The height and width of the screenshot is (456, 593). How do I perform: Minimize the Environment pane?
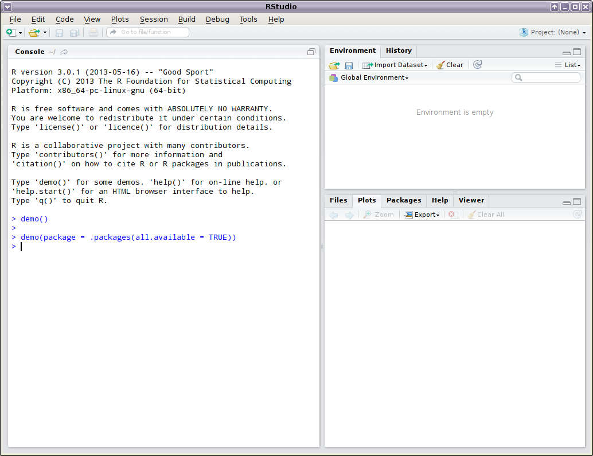[567, 52]
